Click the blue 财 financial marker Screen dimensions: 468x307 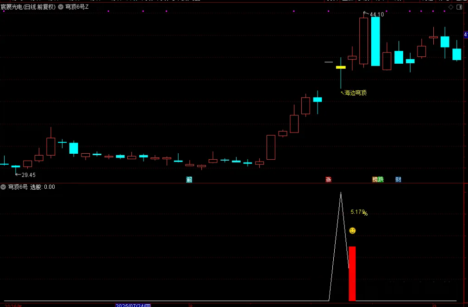tap(398, 180)
